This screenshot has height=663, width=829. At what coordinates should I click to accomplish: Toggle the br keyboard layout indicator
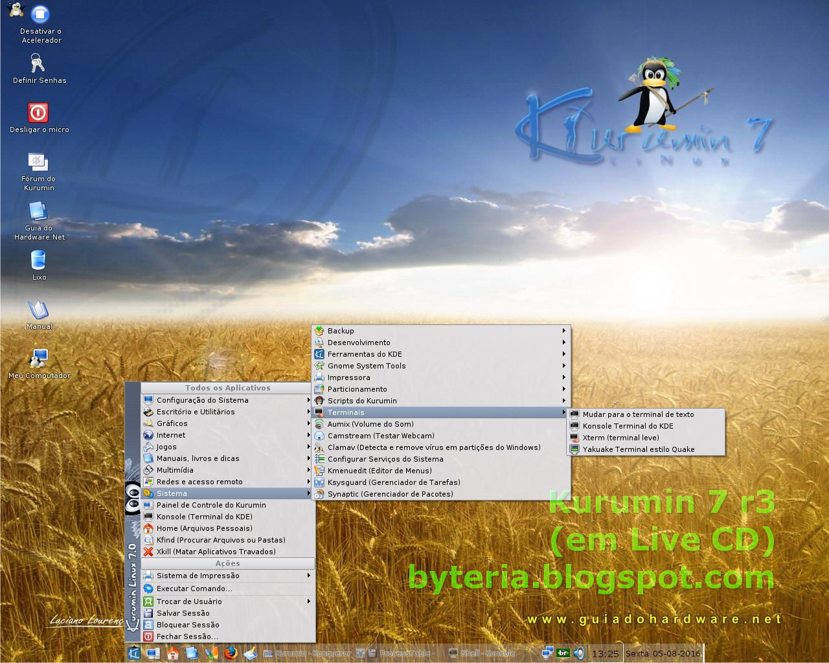coord(562,653)
